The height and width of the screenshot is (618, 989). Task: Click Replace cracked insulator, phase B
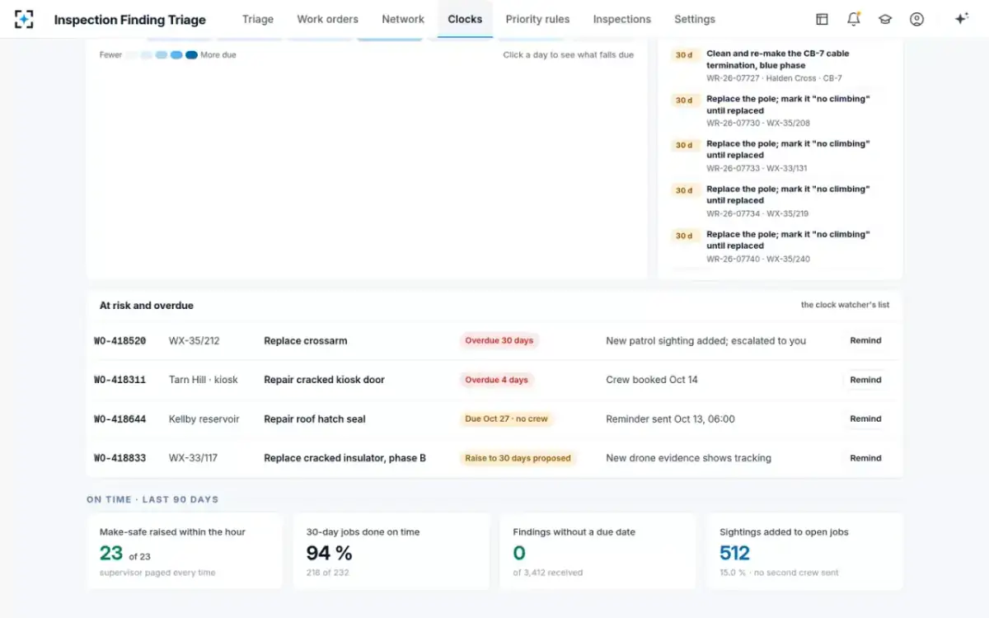pyautogui.click(x=345, y=458)
